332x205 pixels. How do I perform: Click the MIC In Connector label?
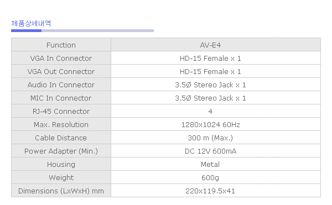point(61,98)
